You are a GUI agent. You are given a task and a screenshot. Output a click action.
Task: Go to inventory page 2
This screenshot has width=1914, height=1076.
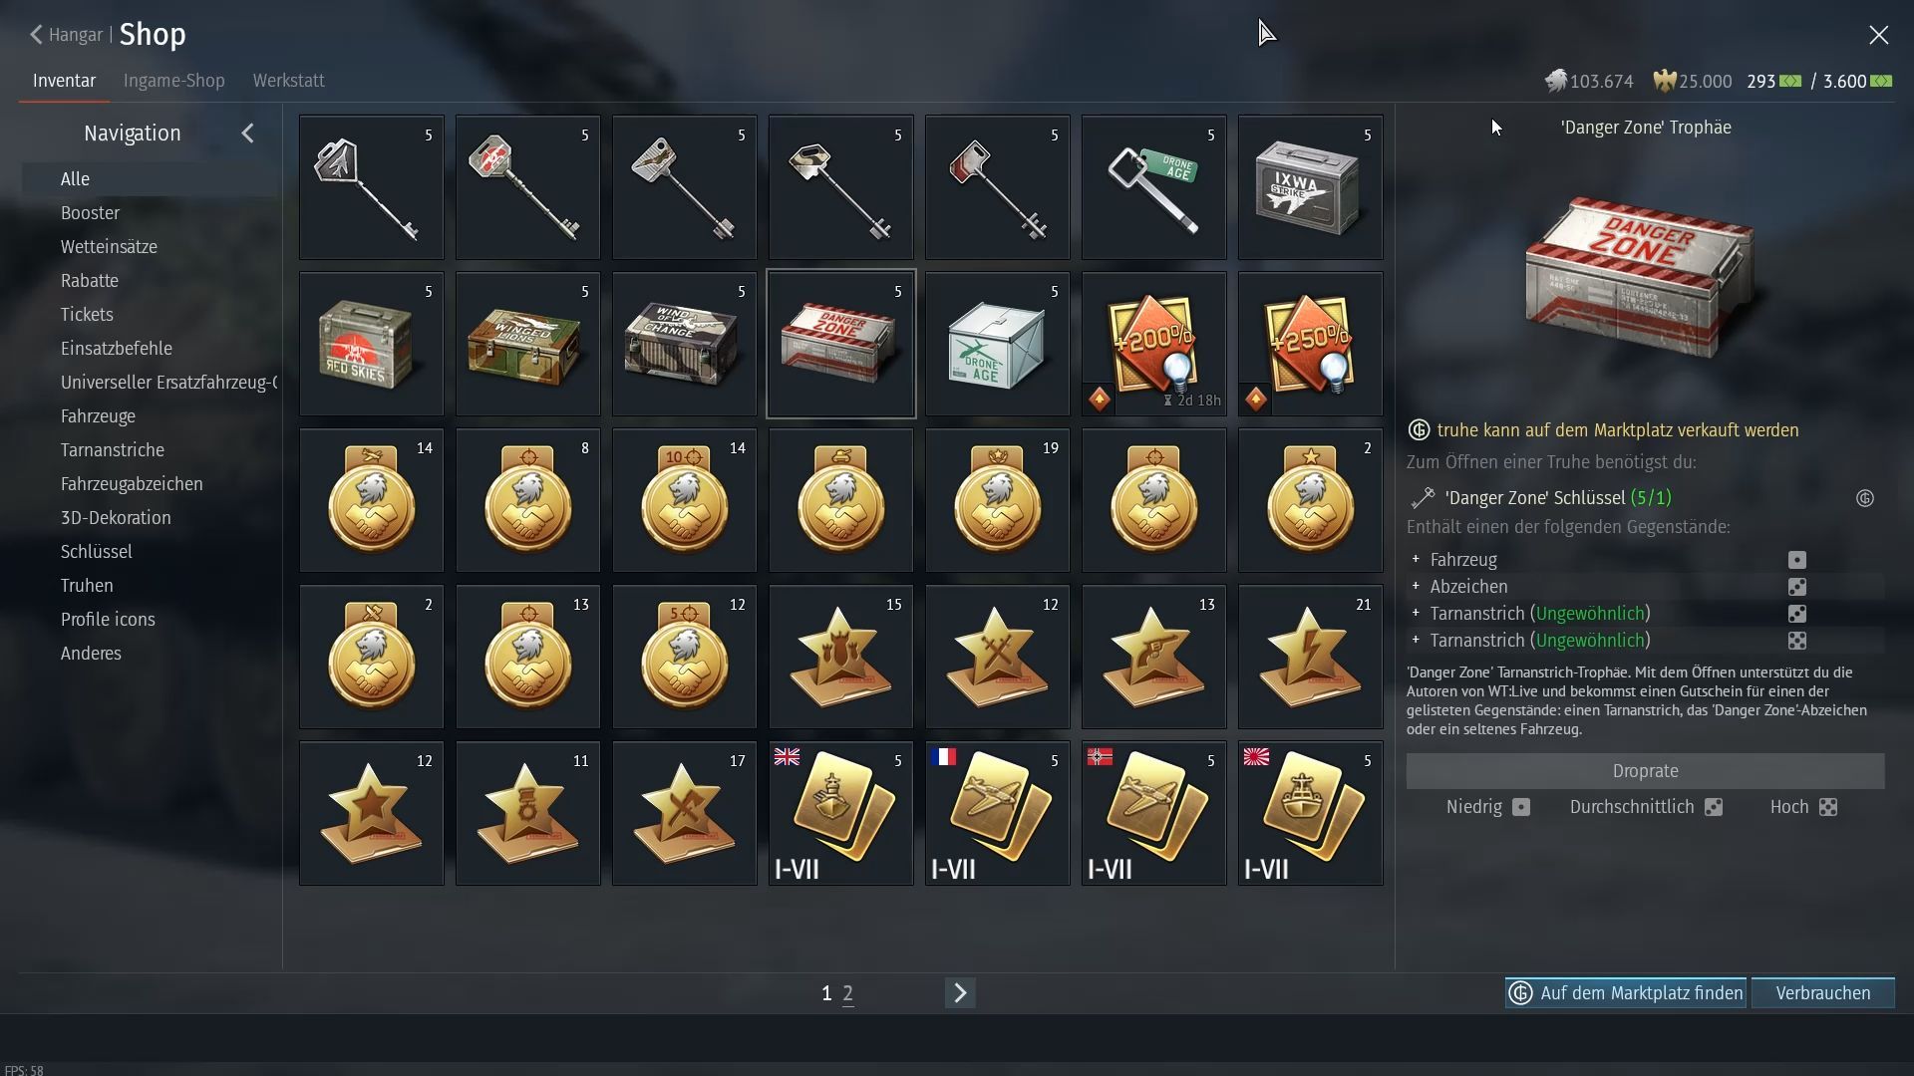click(x=848, y=993)
